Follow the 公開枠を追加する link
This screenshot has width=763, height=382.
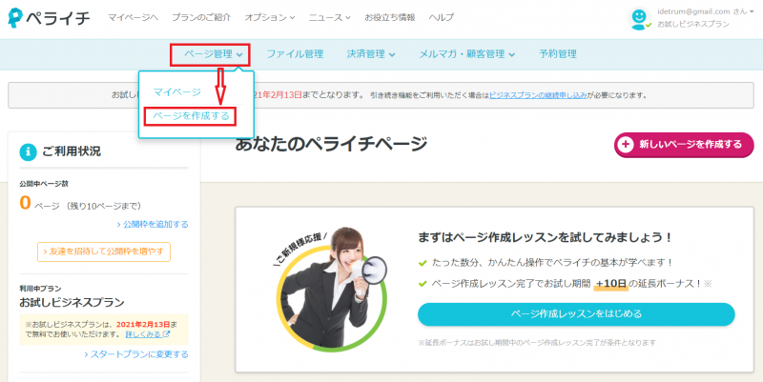click(155, 224)
